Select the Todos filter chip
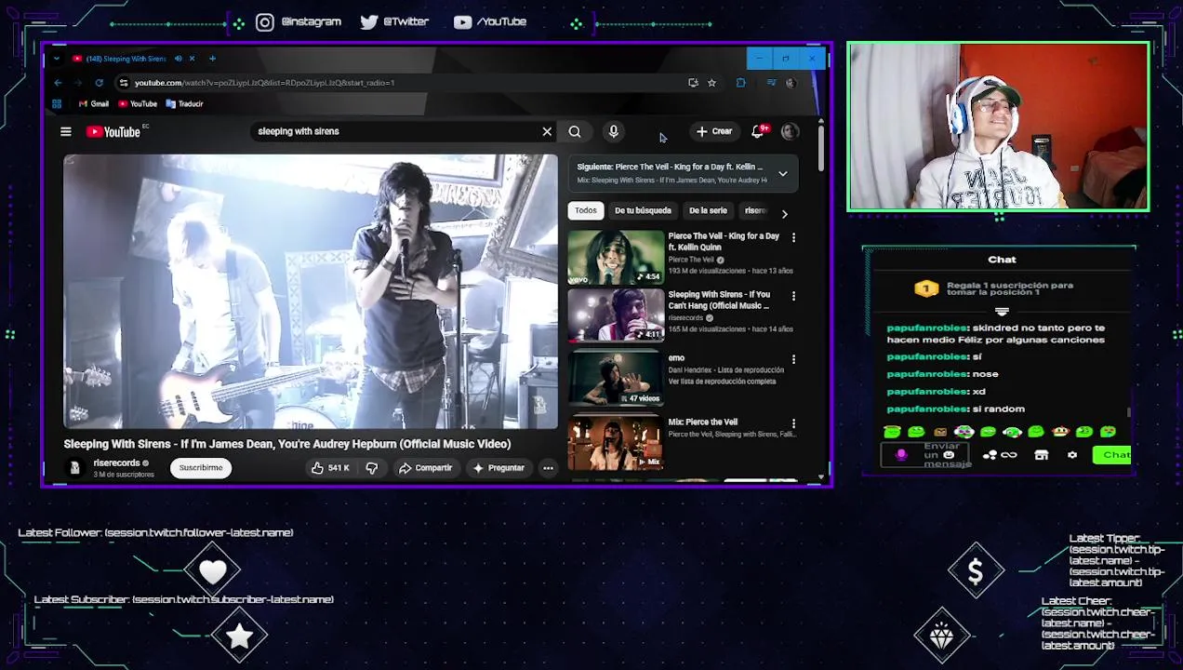1183x670 pixels. pos(586,210)
